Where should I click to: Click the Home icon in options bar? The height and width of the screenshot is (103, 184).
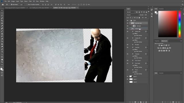click(x=3, y=5)
